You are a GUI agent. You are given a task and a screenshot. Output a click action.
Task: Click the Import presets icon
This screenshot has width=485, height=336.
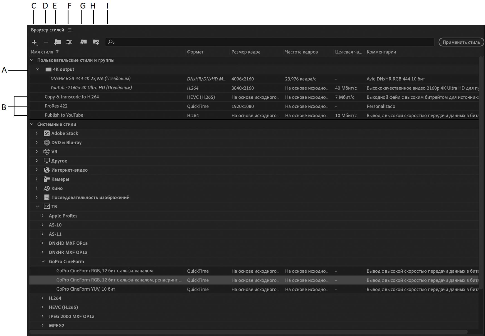click(83, 42)
